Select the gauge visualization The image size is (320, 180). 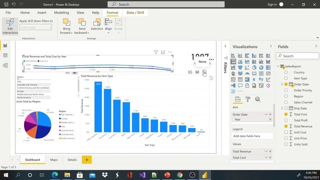(247, 73)
